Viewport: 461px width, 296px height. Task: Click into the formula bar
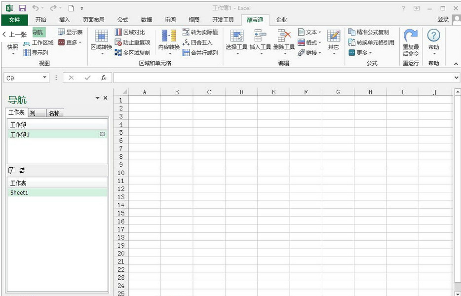[x=283, y=78]
